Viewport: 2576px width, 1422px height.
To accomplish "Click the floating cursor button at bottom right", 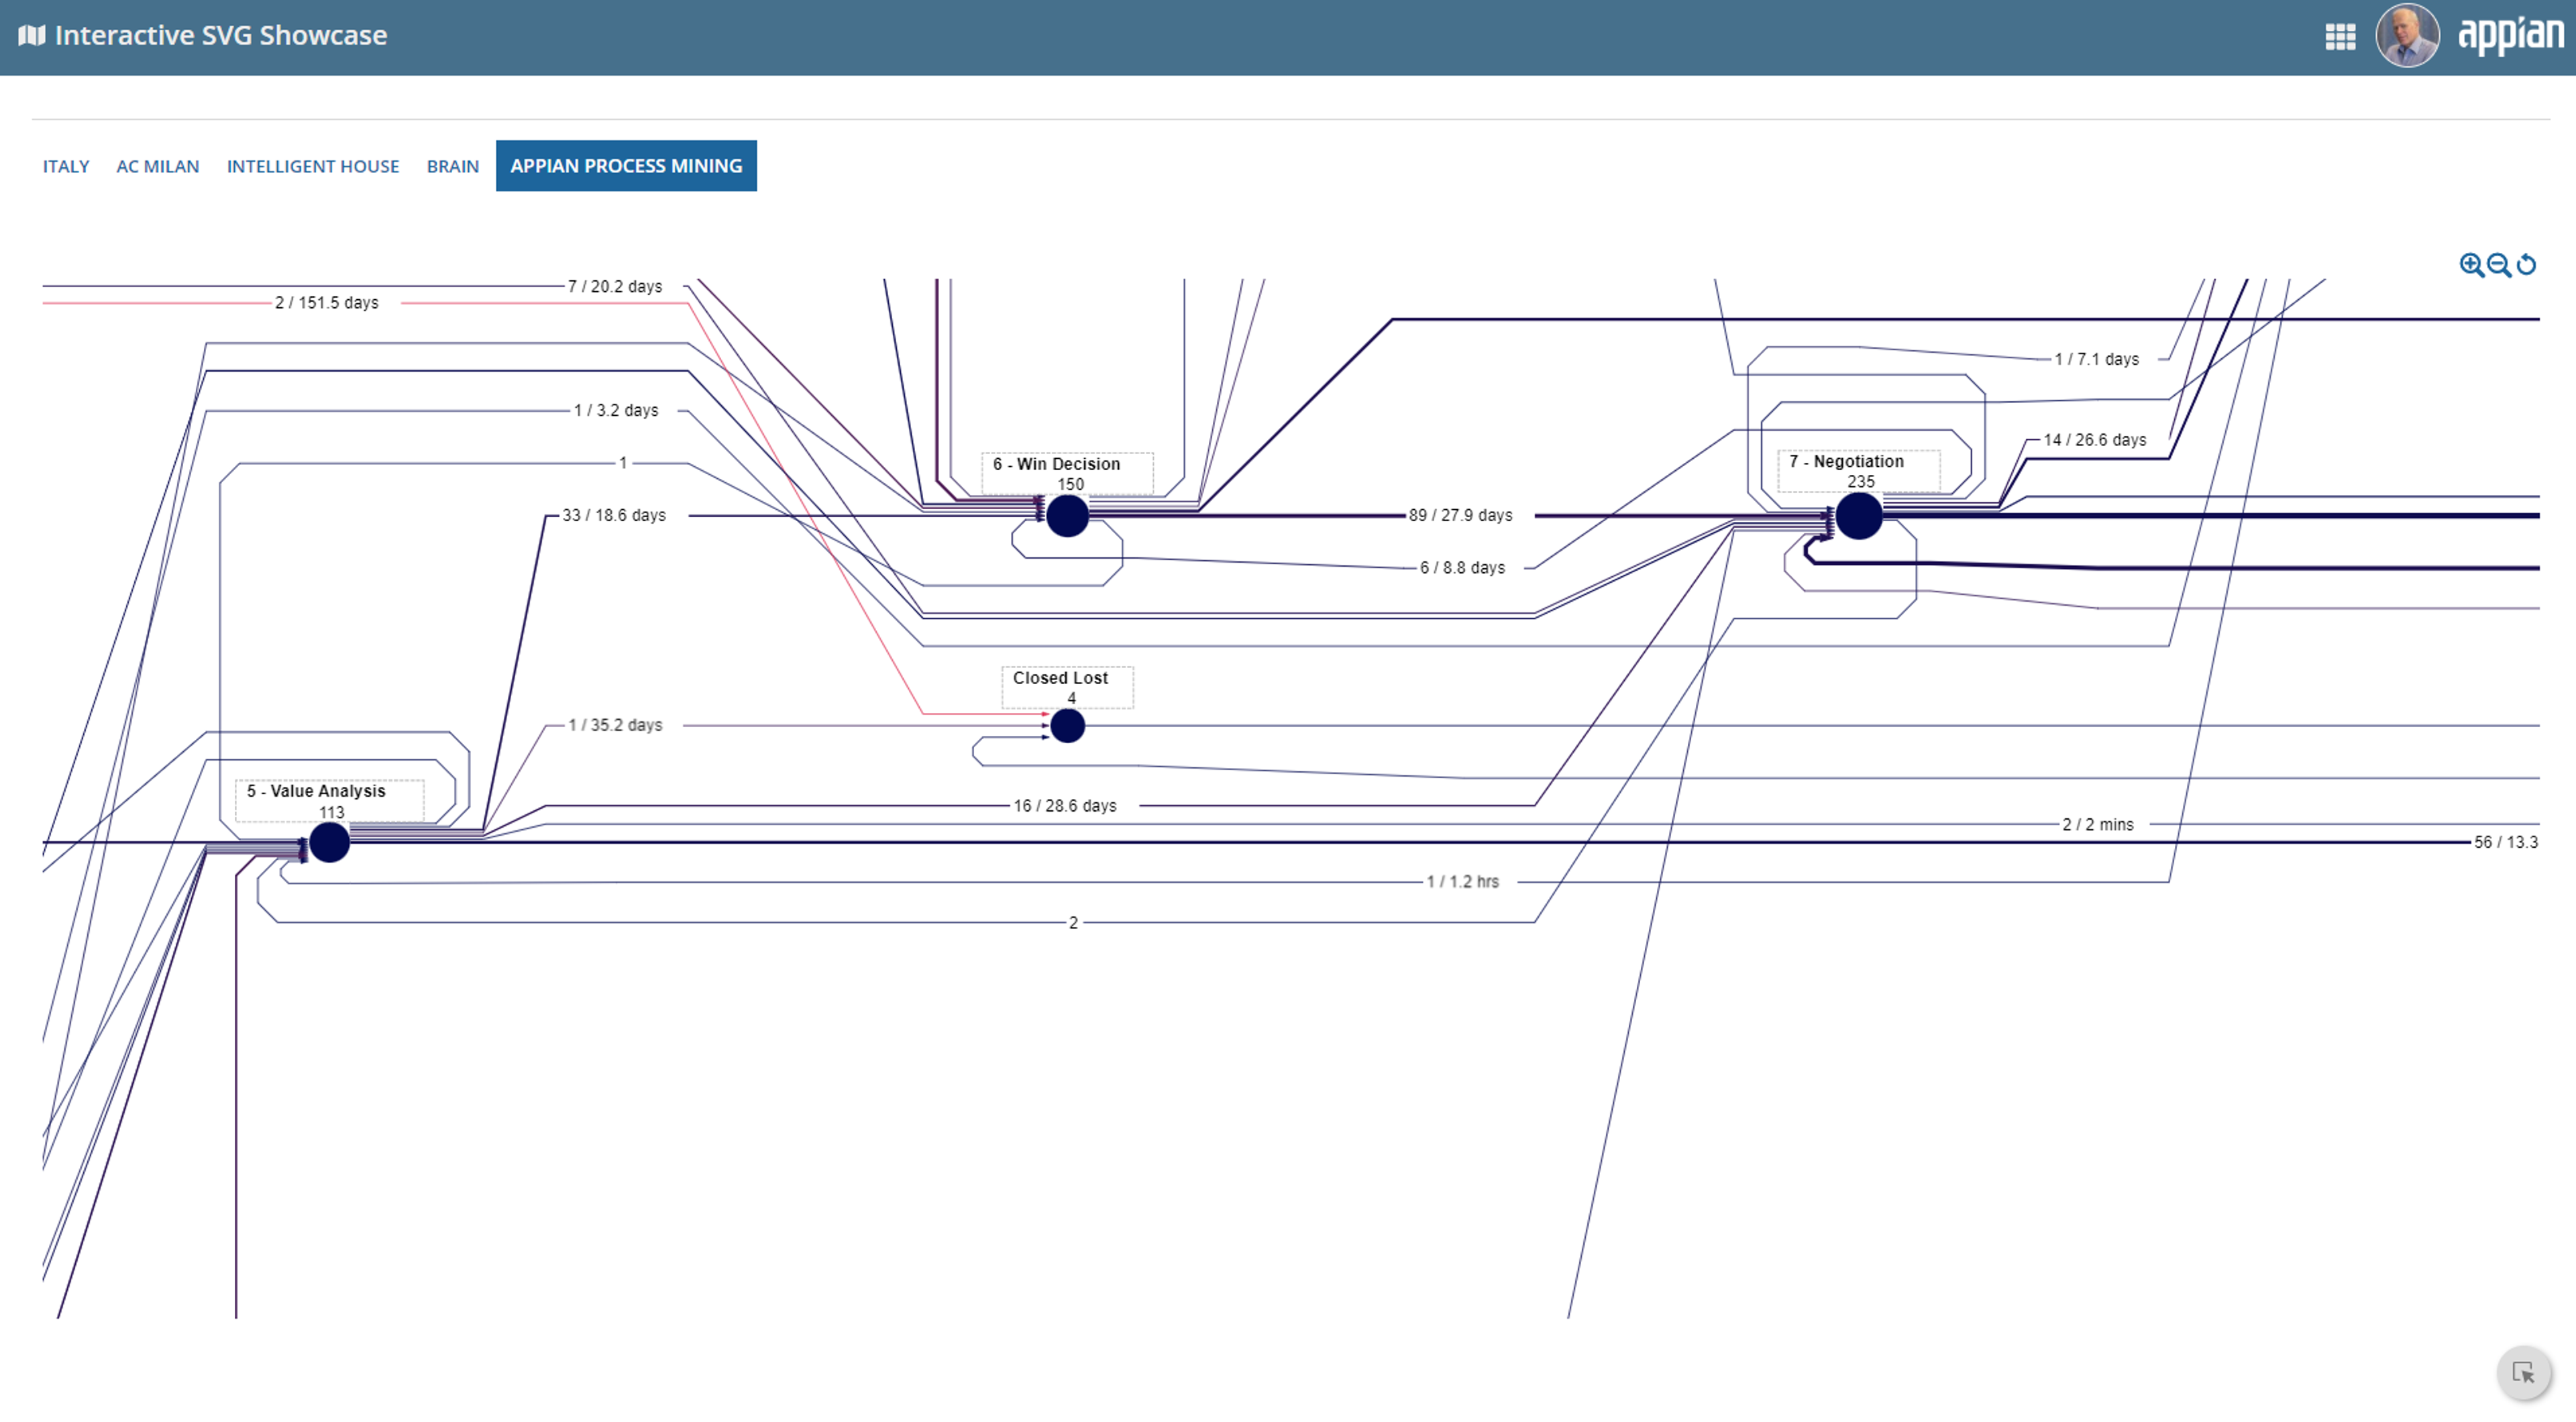I will click(2524, 1372).
